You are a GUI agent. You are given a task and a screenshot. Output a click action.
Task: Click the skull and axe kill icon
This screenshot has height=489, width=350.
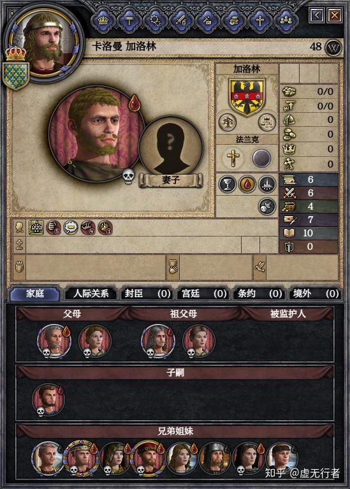pyautogui.click(x=267, y=207)
